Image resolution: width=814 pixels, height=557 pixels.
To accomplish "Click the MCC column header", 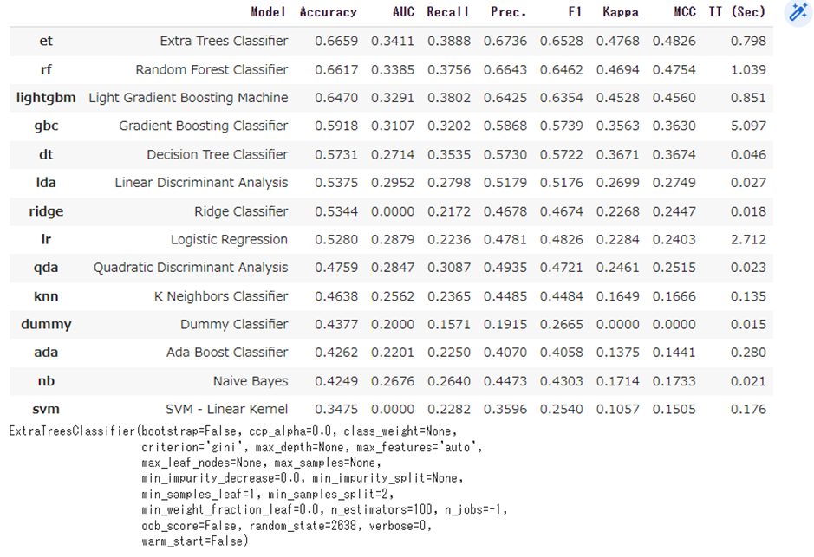I will (684, 12).
